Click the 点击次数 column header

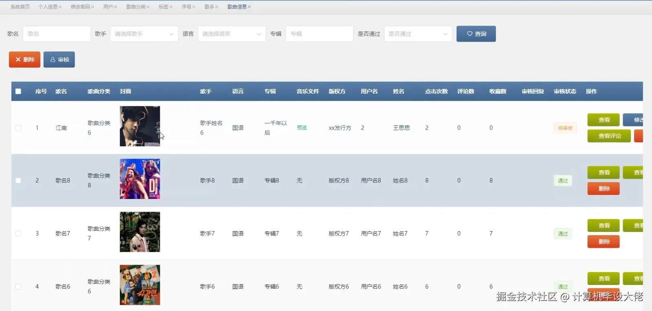[436, 91]
